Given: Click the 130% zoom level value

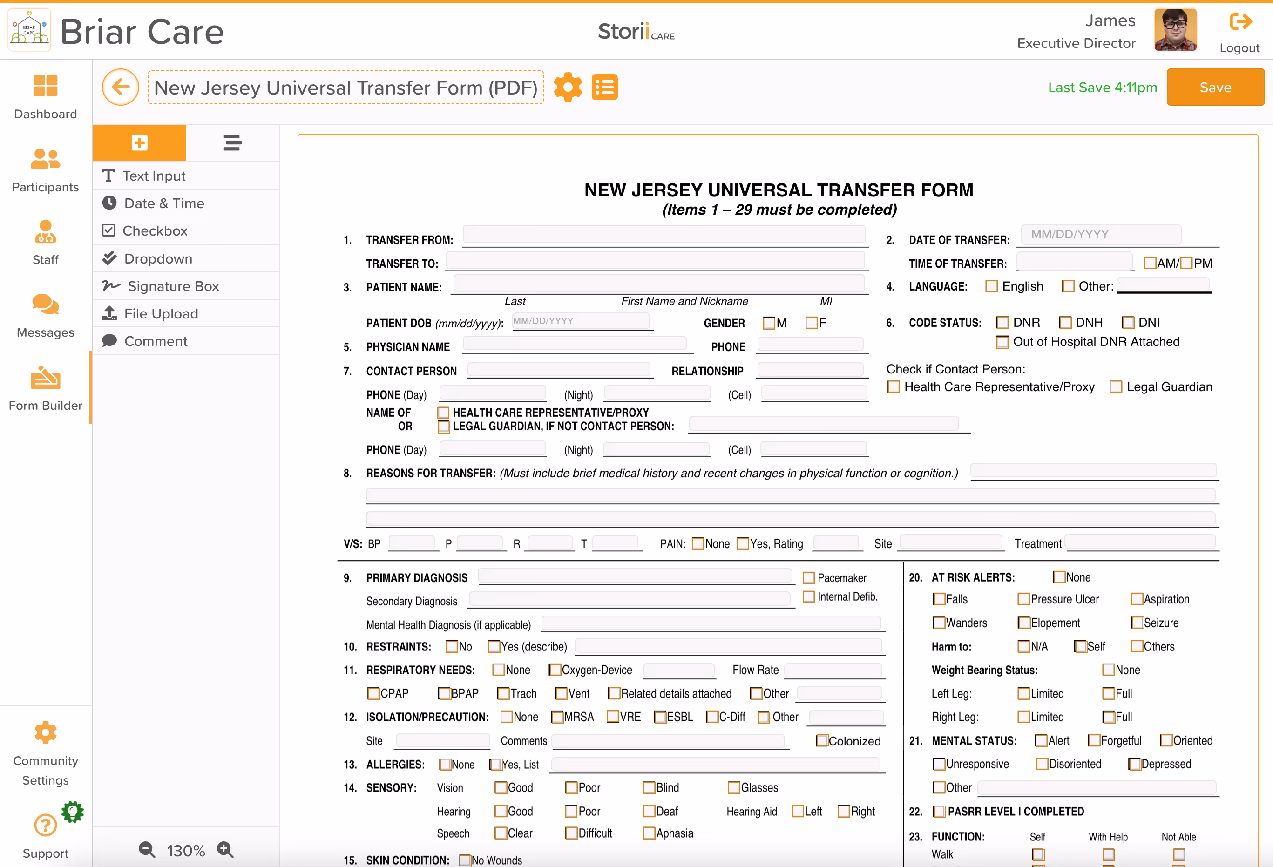Looking at the screenshot, I should 186,851.
